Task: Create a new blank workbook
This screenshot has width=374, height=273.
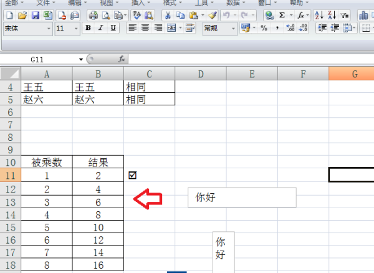Action: pos(9,16)
